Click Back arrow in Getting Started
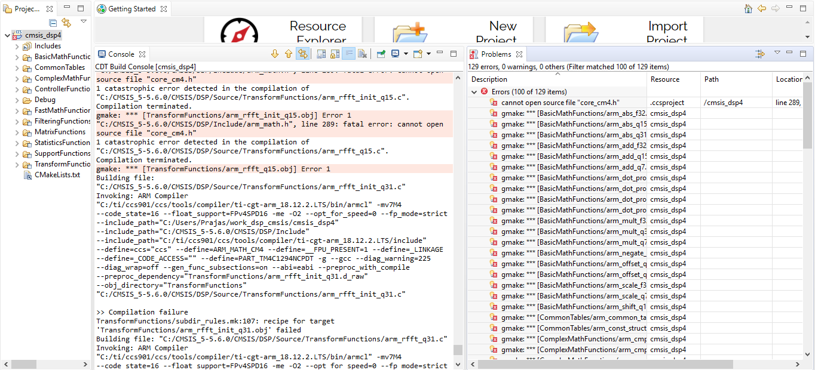Screen dimensions: 815x370 pos(762,8)
